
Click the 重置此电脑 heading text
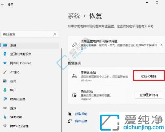(88, 73)
